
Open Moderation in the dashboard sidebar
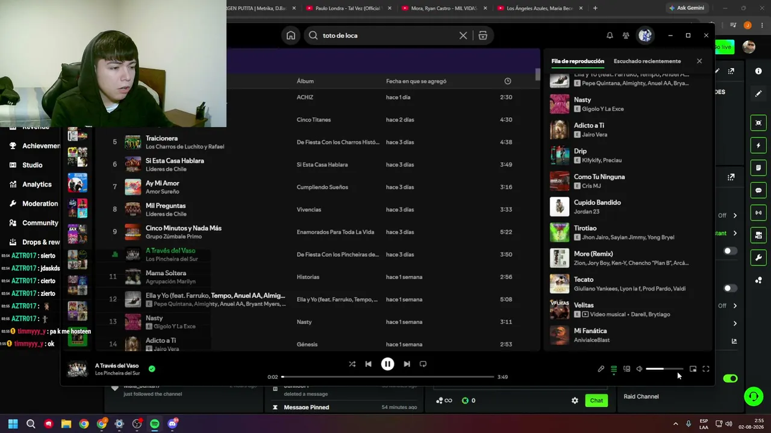[x=40, y=204]
